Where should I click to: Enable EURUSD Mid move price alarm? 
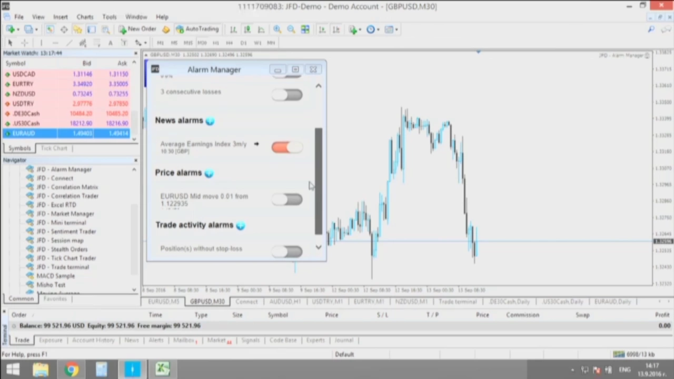[287, 200]
